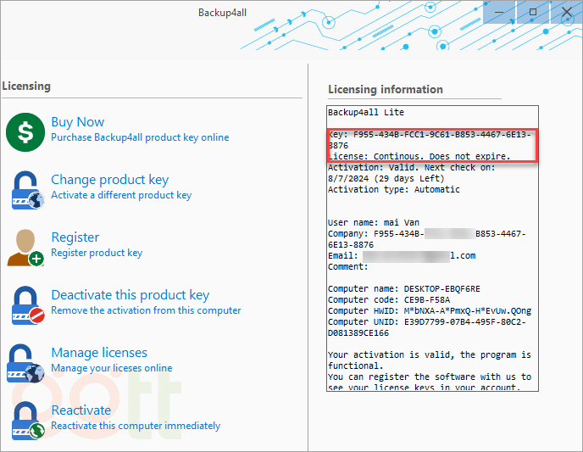Open the Manage licenses heading link
This screenshot has height=452, width=583.
pyautogui.click(x=99, y=353)
